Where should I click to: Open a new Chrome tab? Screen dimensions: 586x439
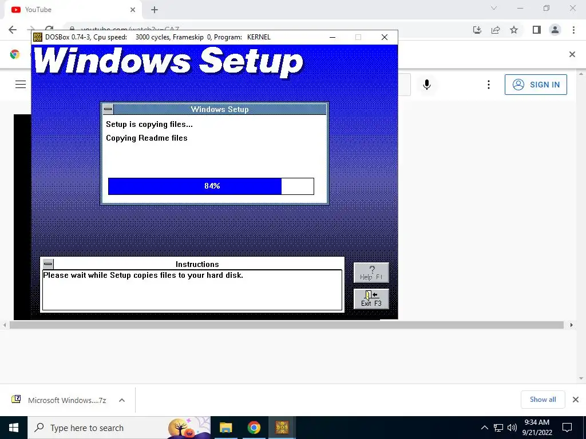point(155,10)
